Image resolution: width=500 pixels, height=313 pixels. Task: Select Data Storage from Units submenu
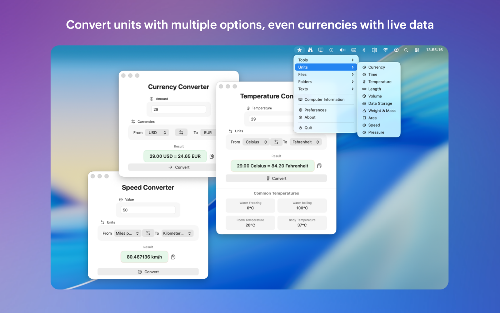click(380, 103)
